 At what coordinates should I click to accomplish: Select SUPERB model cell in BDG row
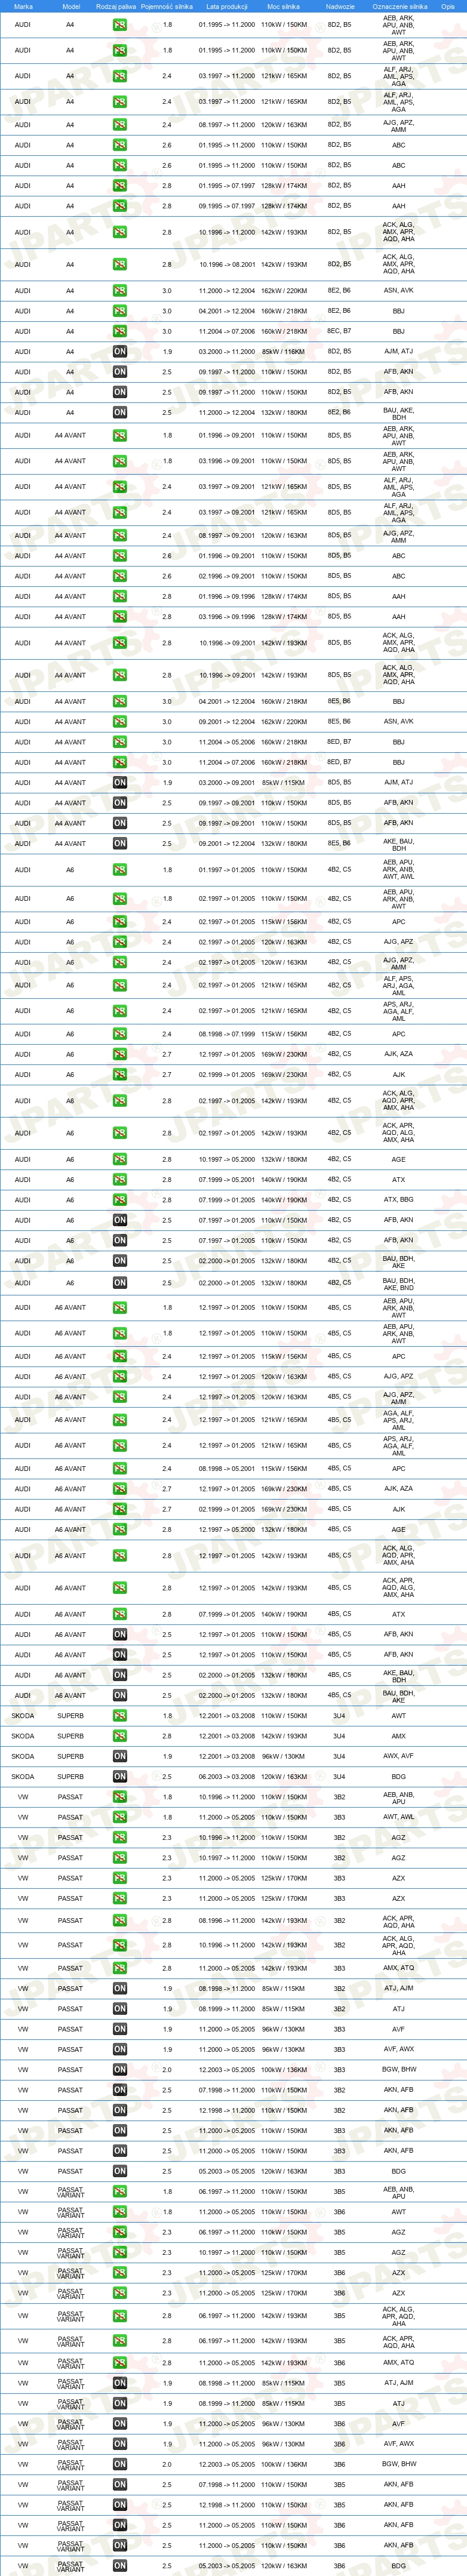tap(70, 1777)
